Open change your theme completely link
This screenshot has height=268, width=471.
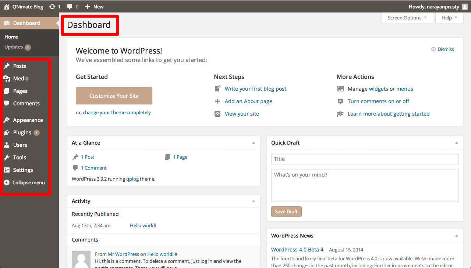(117, 113)
